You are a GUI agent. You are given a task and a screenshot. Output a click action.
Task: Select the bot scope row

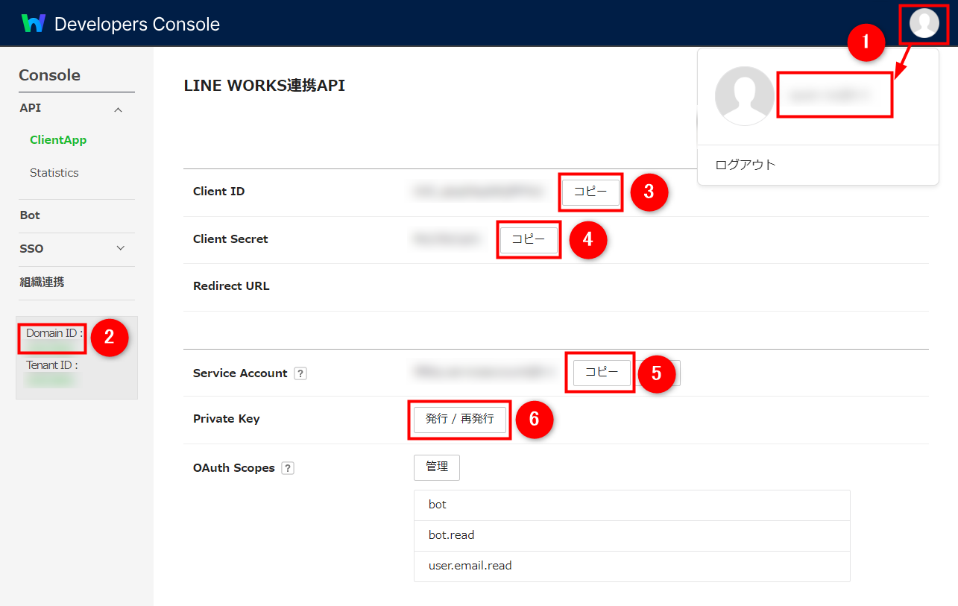coord(632,505)
